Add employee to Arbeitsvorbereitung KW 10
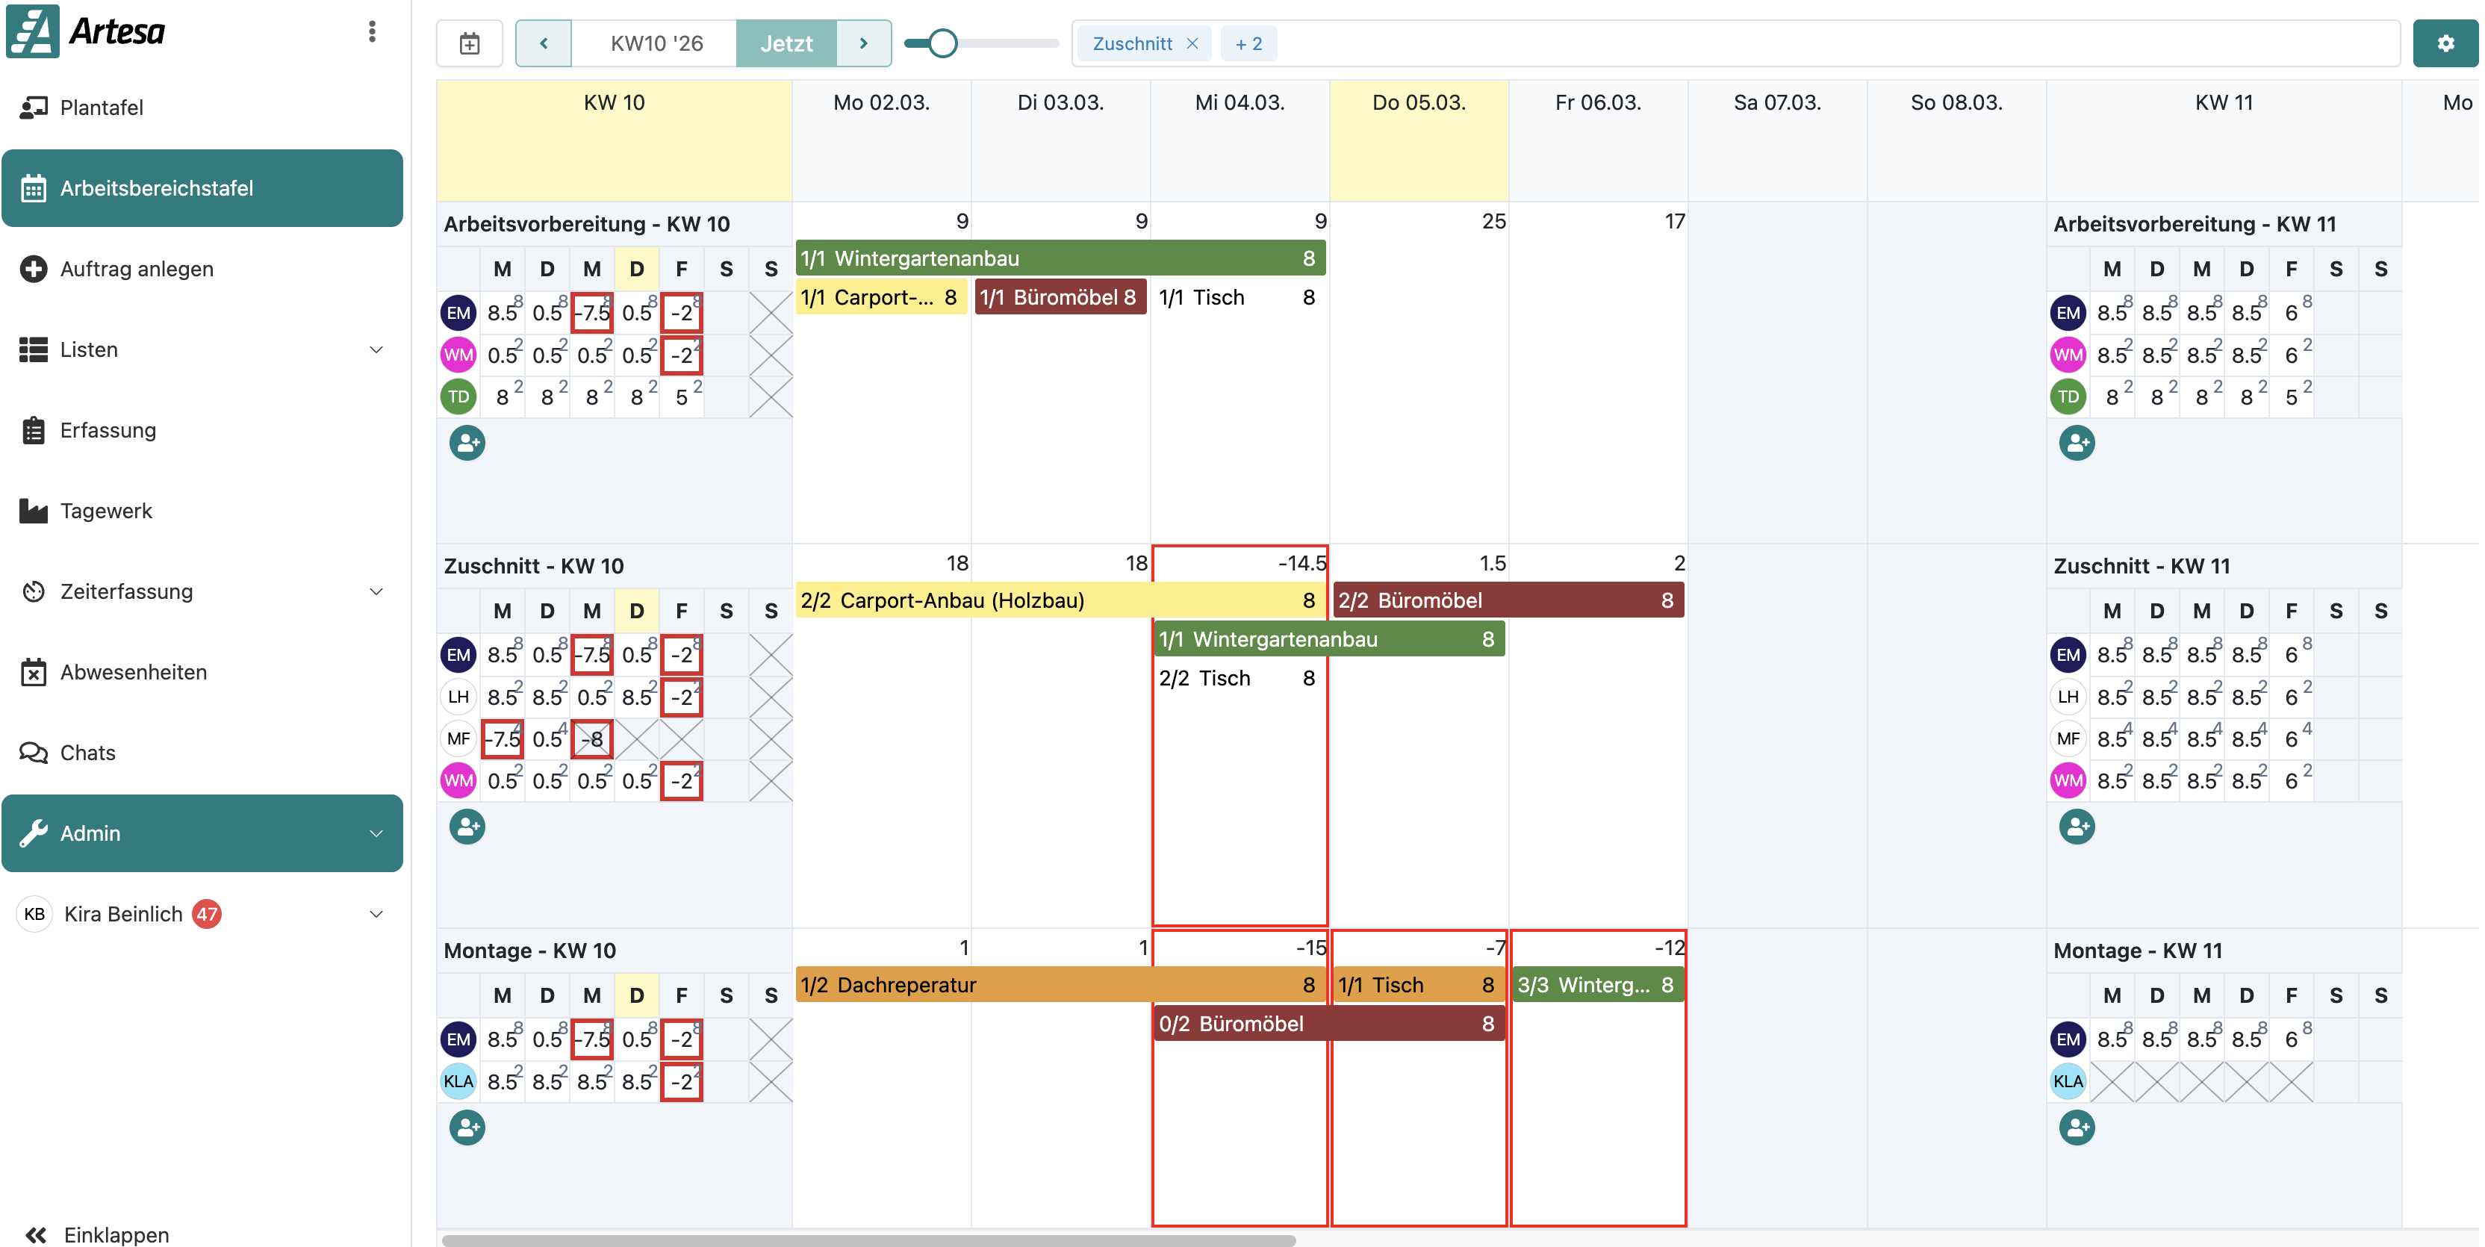The height and width of the screenshot is (1247, 2485). click(x=467, y=443)
